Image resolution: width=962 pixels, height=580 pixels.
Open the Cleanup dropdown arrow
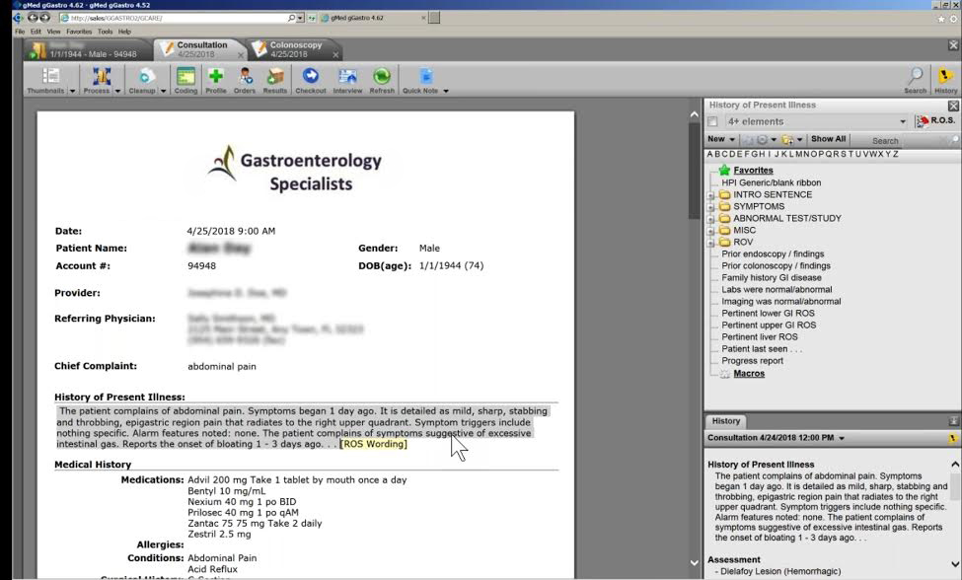[163, 91]
